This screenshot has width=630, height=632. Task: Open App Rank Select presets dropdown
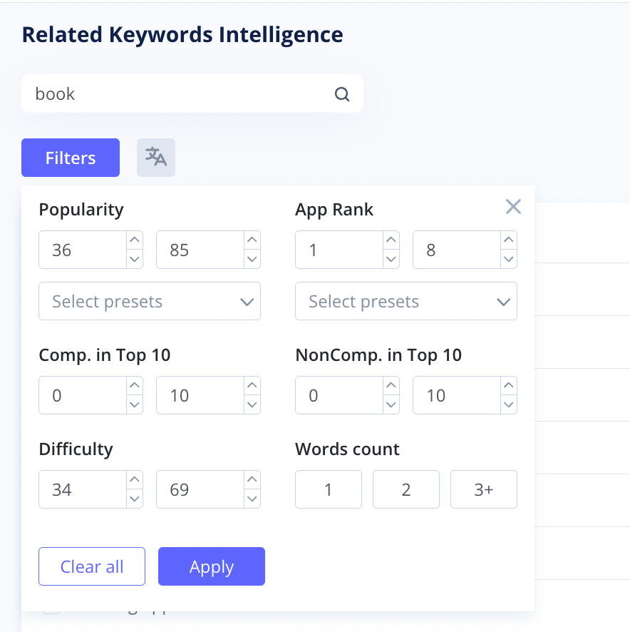pyautogui.click(x=406, y=301)
